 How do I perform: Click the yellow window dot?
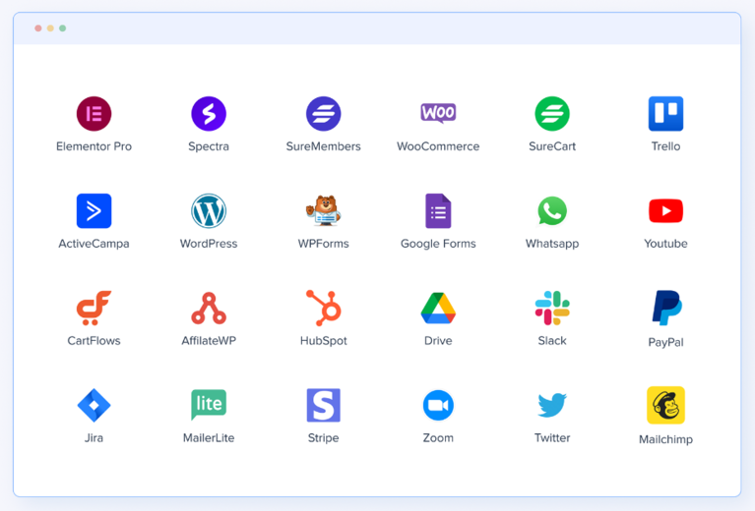tap(50, 28)
